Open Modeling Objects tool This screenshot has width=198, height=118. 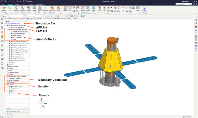click(x=29, y=9)
